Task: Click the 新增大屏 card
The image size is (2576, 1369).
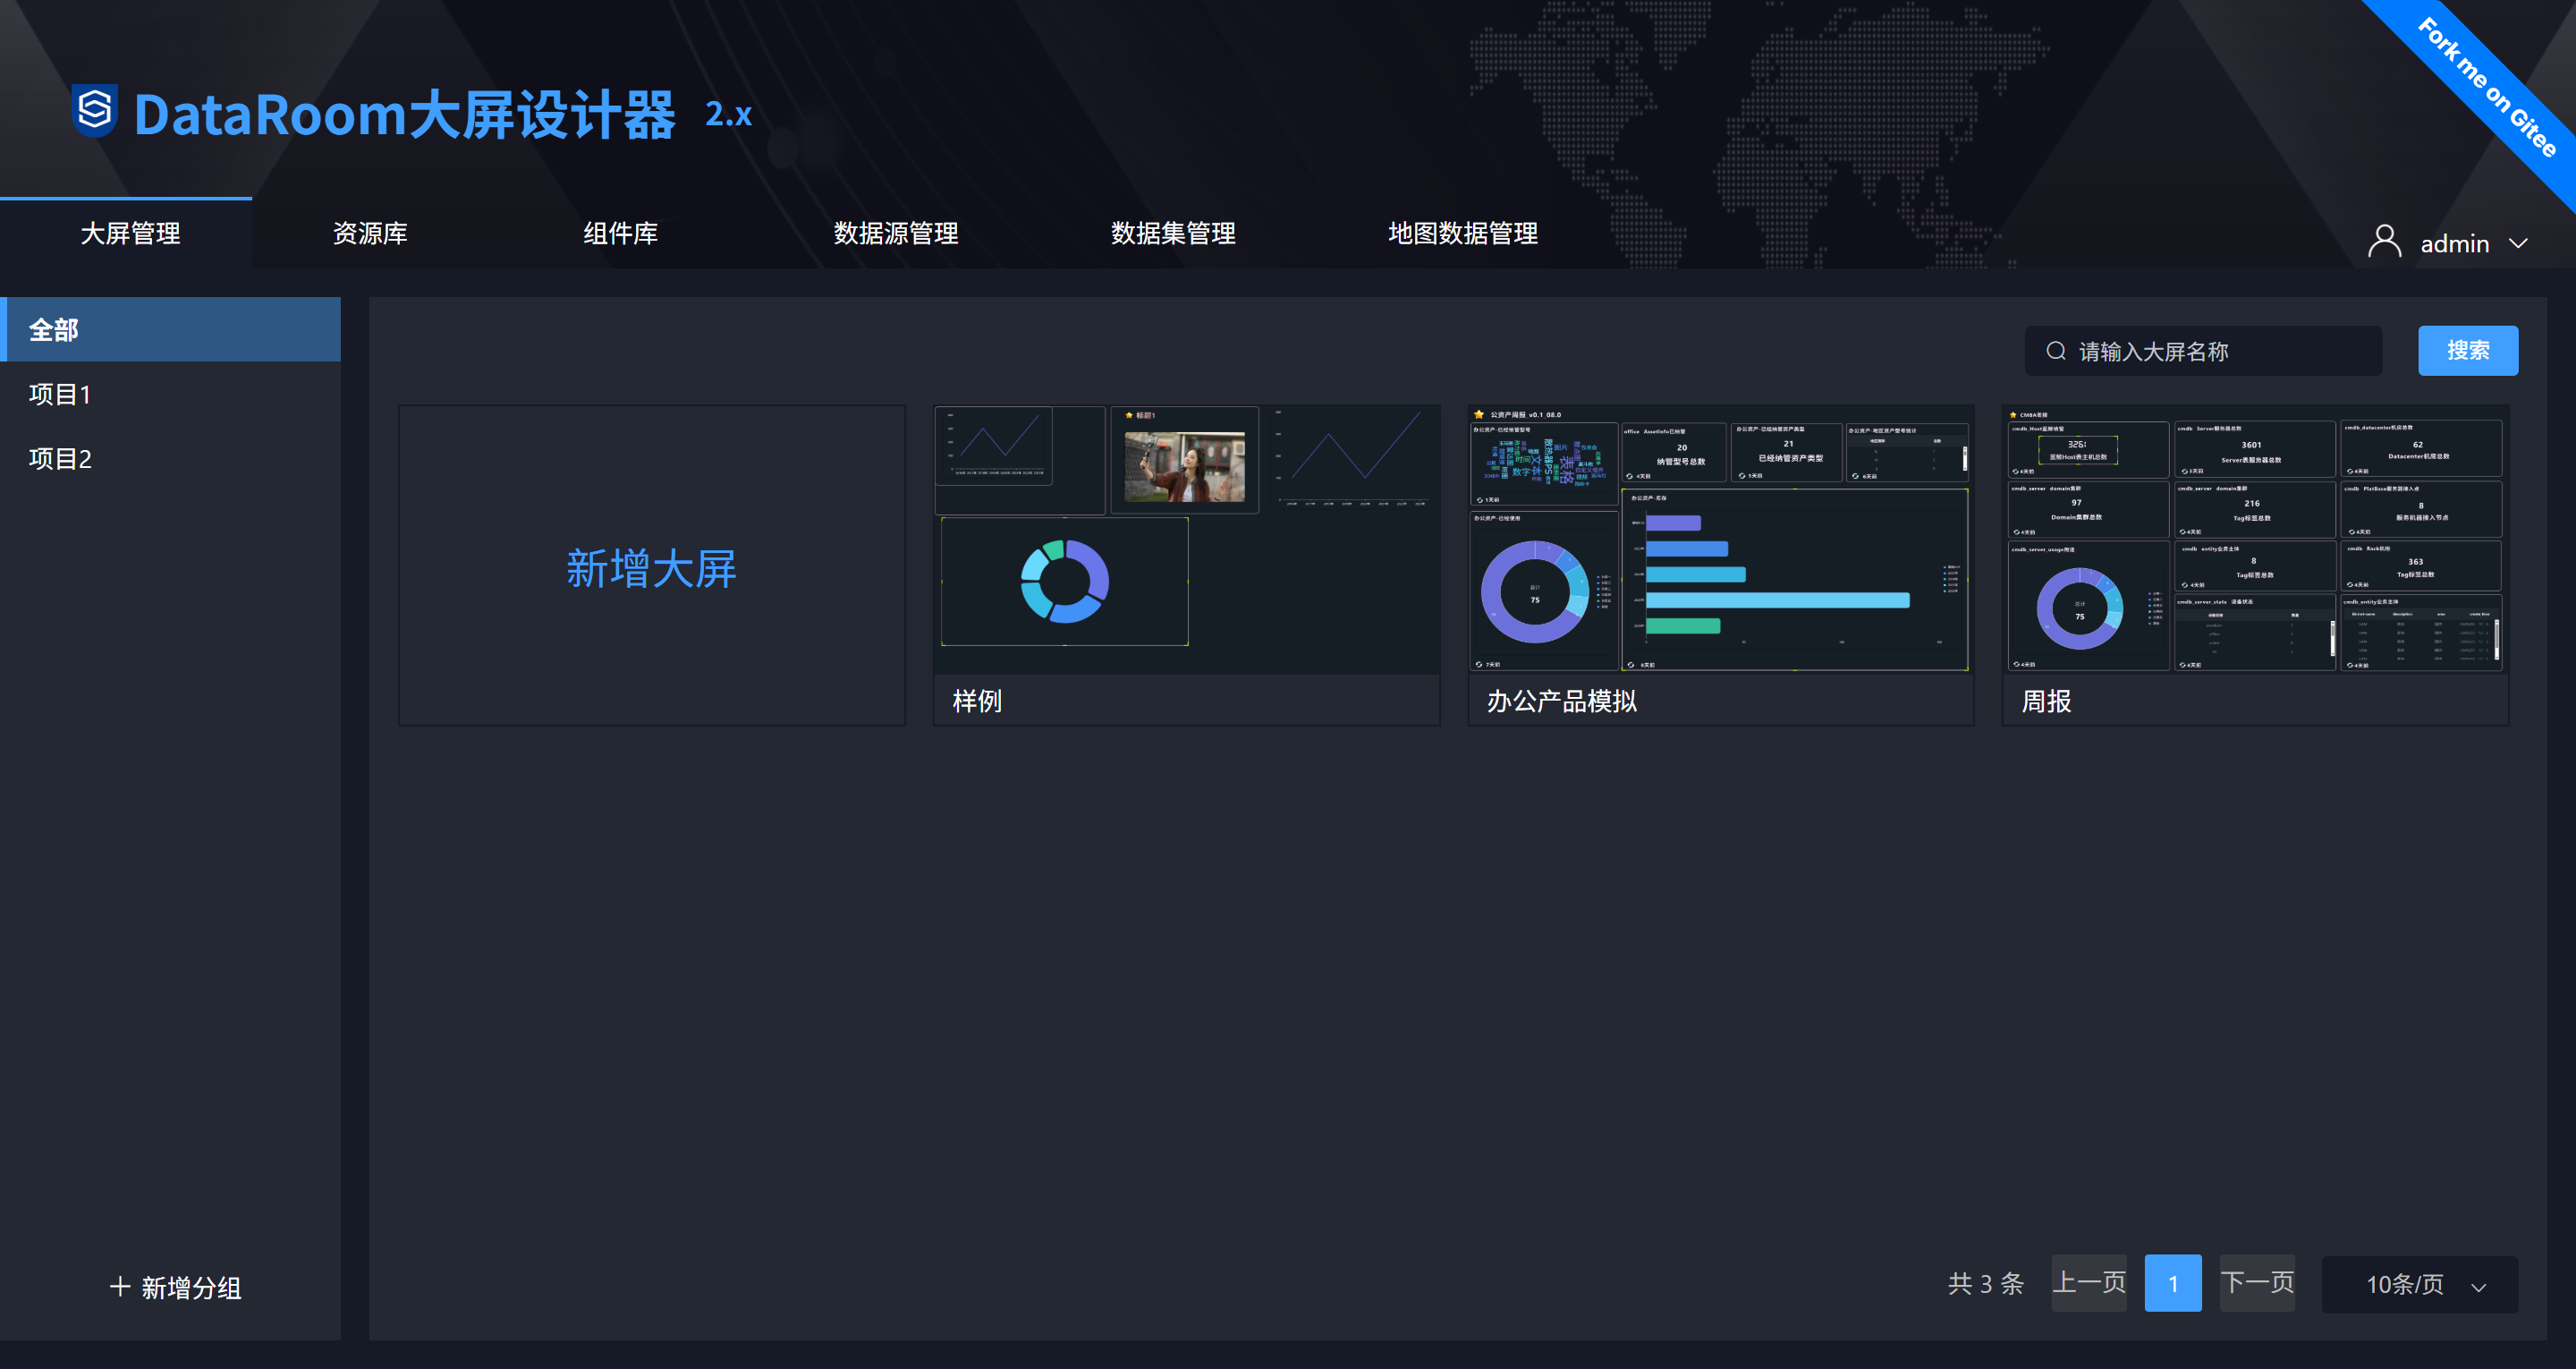Action: [651, 566]
